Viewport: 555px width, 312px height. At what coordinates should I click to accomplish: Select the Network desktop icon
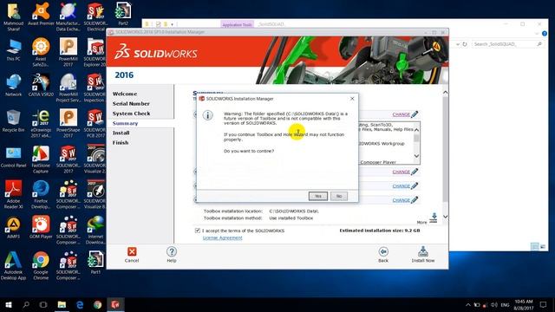coord(13,85)
